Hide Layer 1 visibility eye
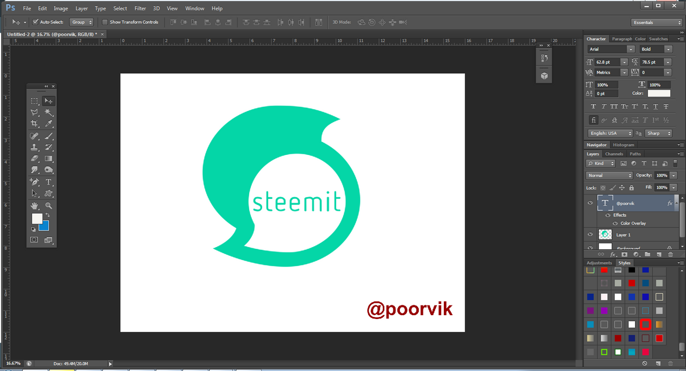 pos(590,234)
